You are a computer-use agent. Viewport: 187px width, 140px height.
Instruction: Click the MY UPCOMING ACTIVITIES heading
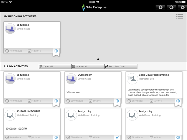tap(20, 16)
